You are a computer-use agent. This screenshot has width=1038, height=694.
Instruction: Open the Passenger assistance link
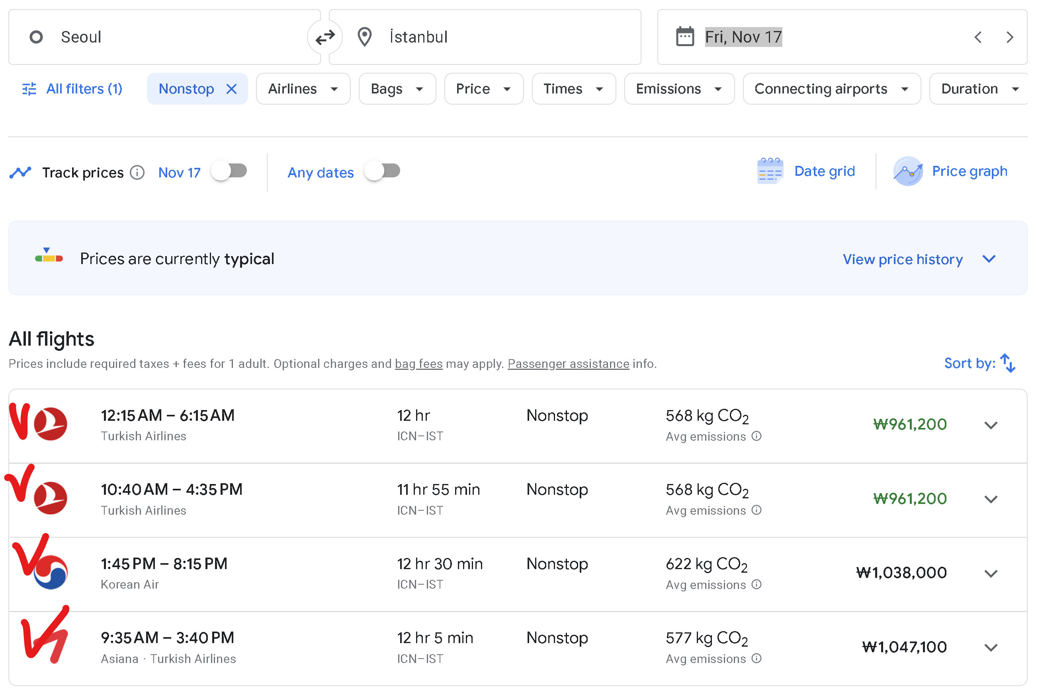point(569,364)
